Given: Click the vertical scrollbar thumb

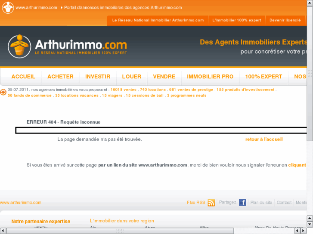Looking at the screenshot, I should click(310, 74).
